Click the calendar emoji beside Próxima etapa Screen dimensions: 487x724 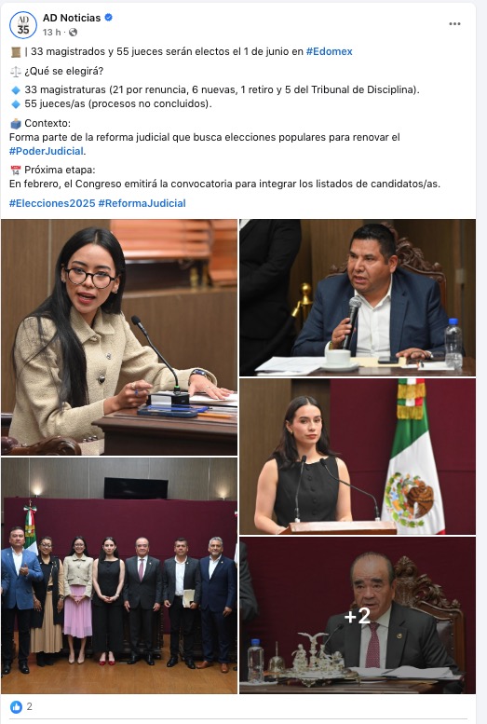tap(15, 170)
